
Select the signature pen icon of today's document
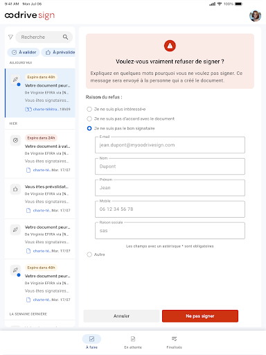click(15, 79)
